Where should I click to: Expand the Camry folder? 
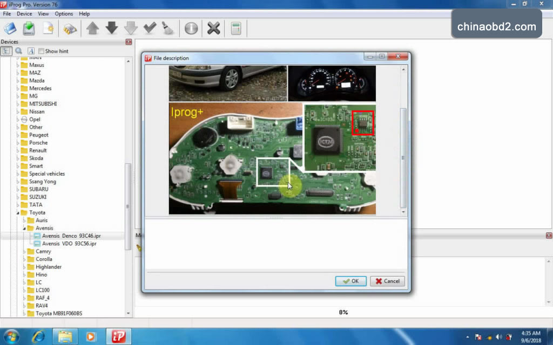(24, 251)
